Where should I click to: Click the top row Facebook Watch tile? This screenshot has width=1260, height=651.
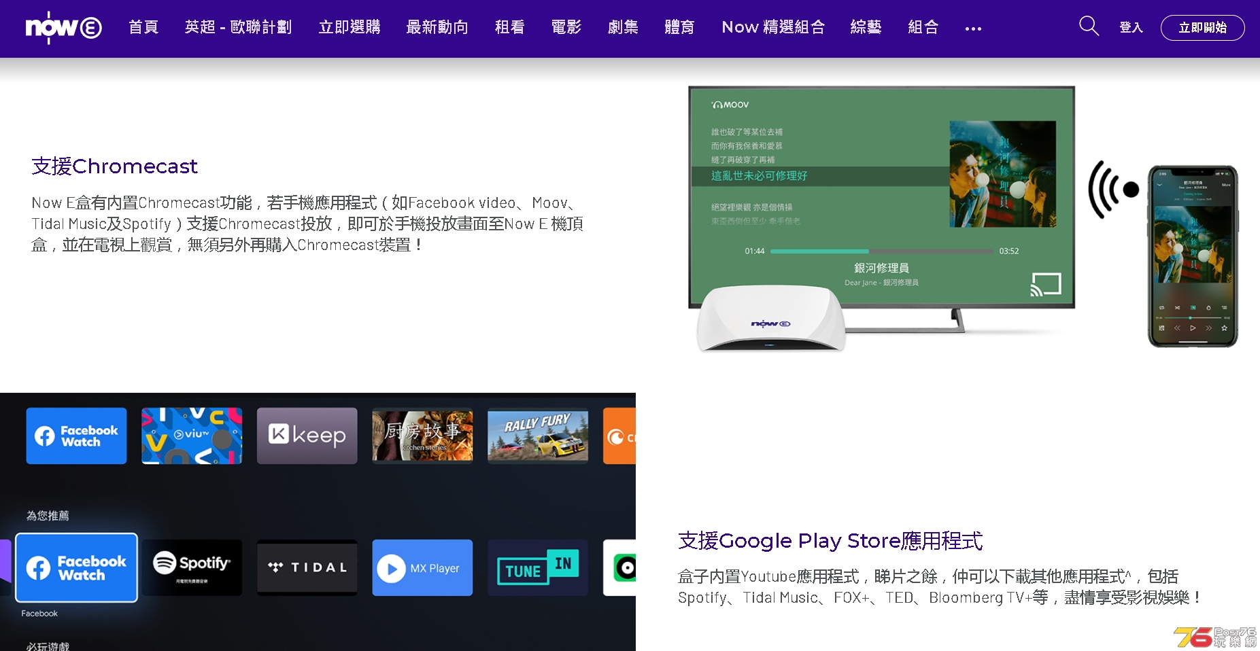point(76,436)
